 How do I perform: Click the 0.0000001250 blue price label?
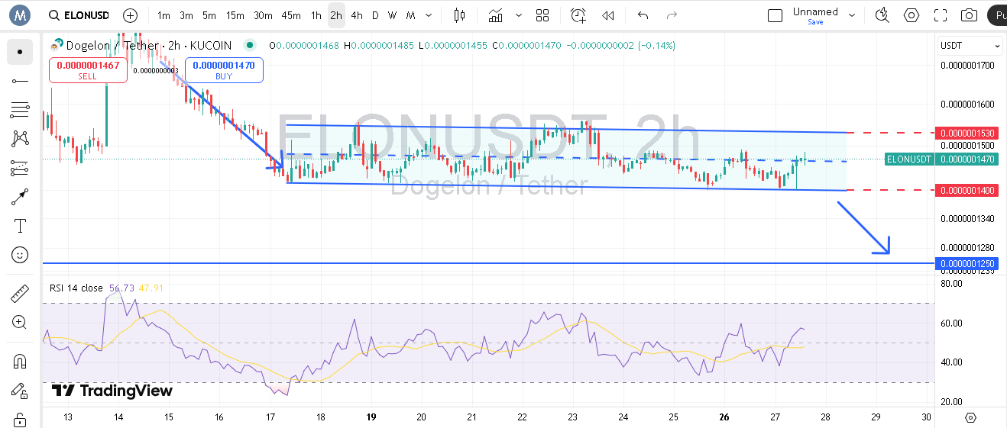[x=967, y=263]
